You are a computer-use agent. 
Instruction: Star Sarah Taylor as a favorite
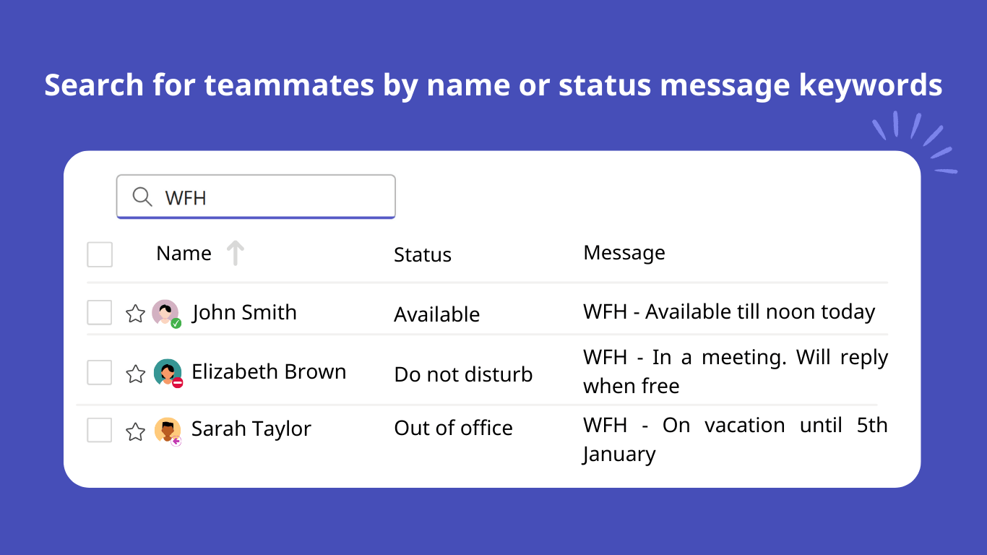135,429
